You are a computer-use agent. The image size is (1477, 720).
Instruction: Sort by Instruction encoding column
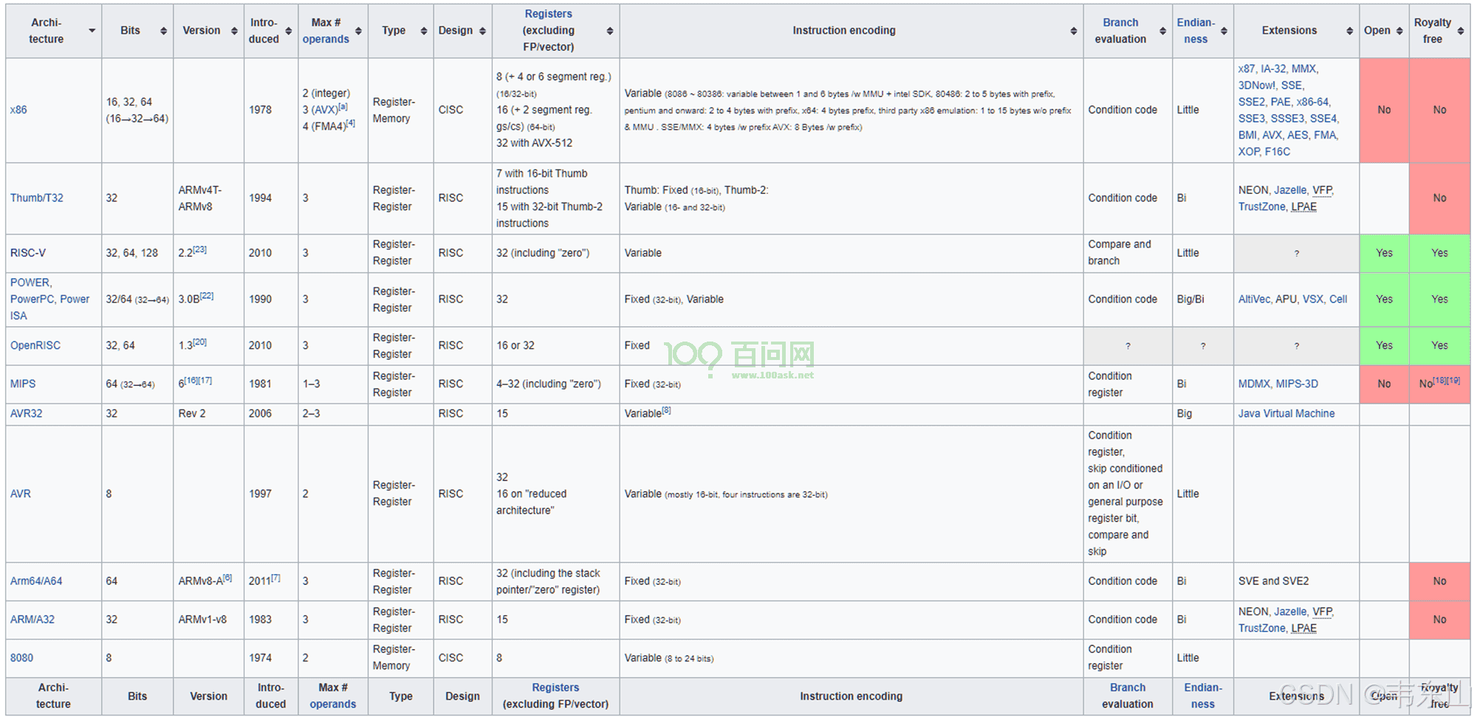(x=1073, y=31)
